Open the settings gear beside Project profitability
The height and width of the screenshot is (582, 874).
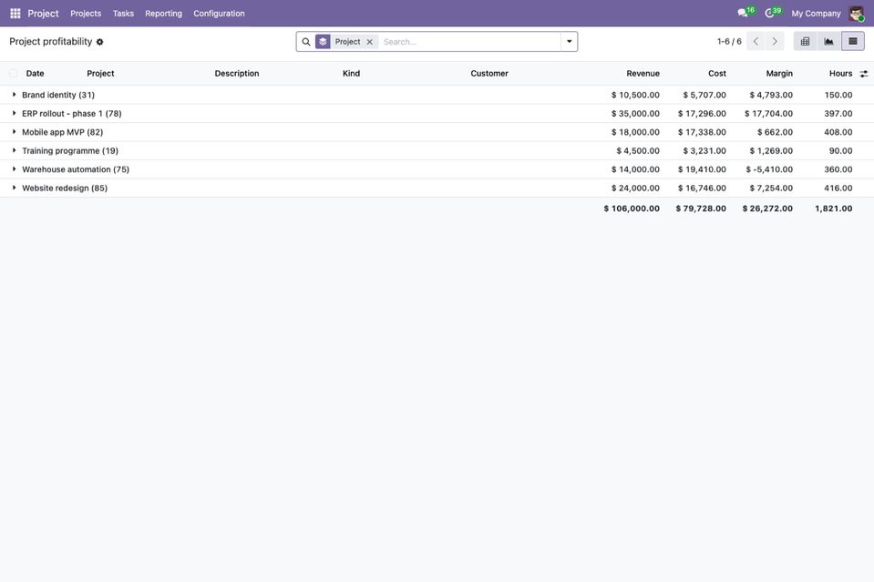(99, 42)
